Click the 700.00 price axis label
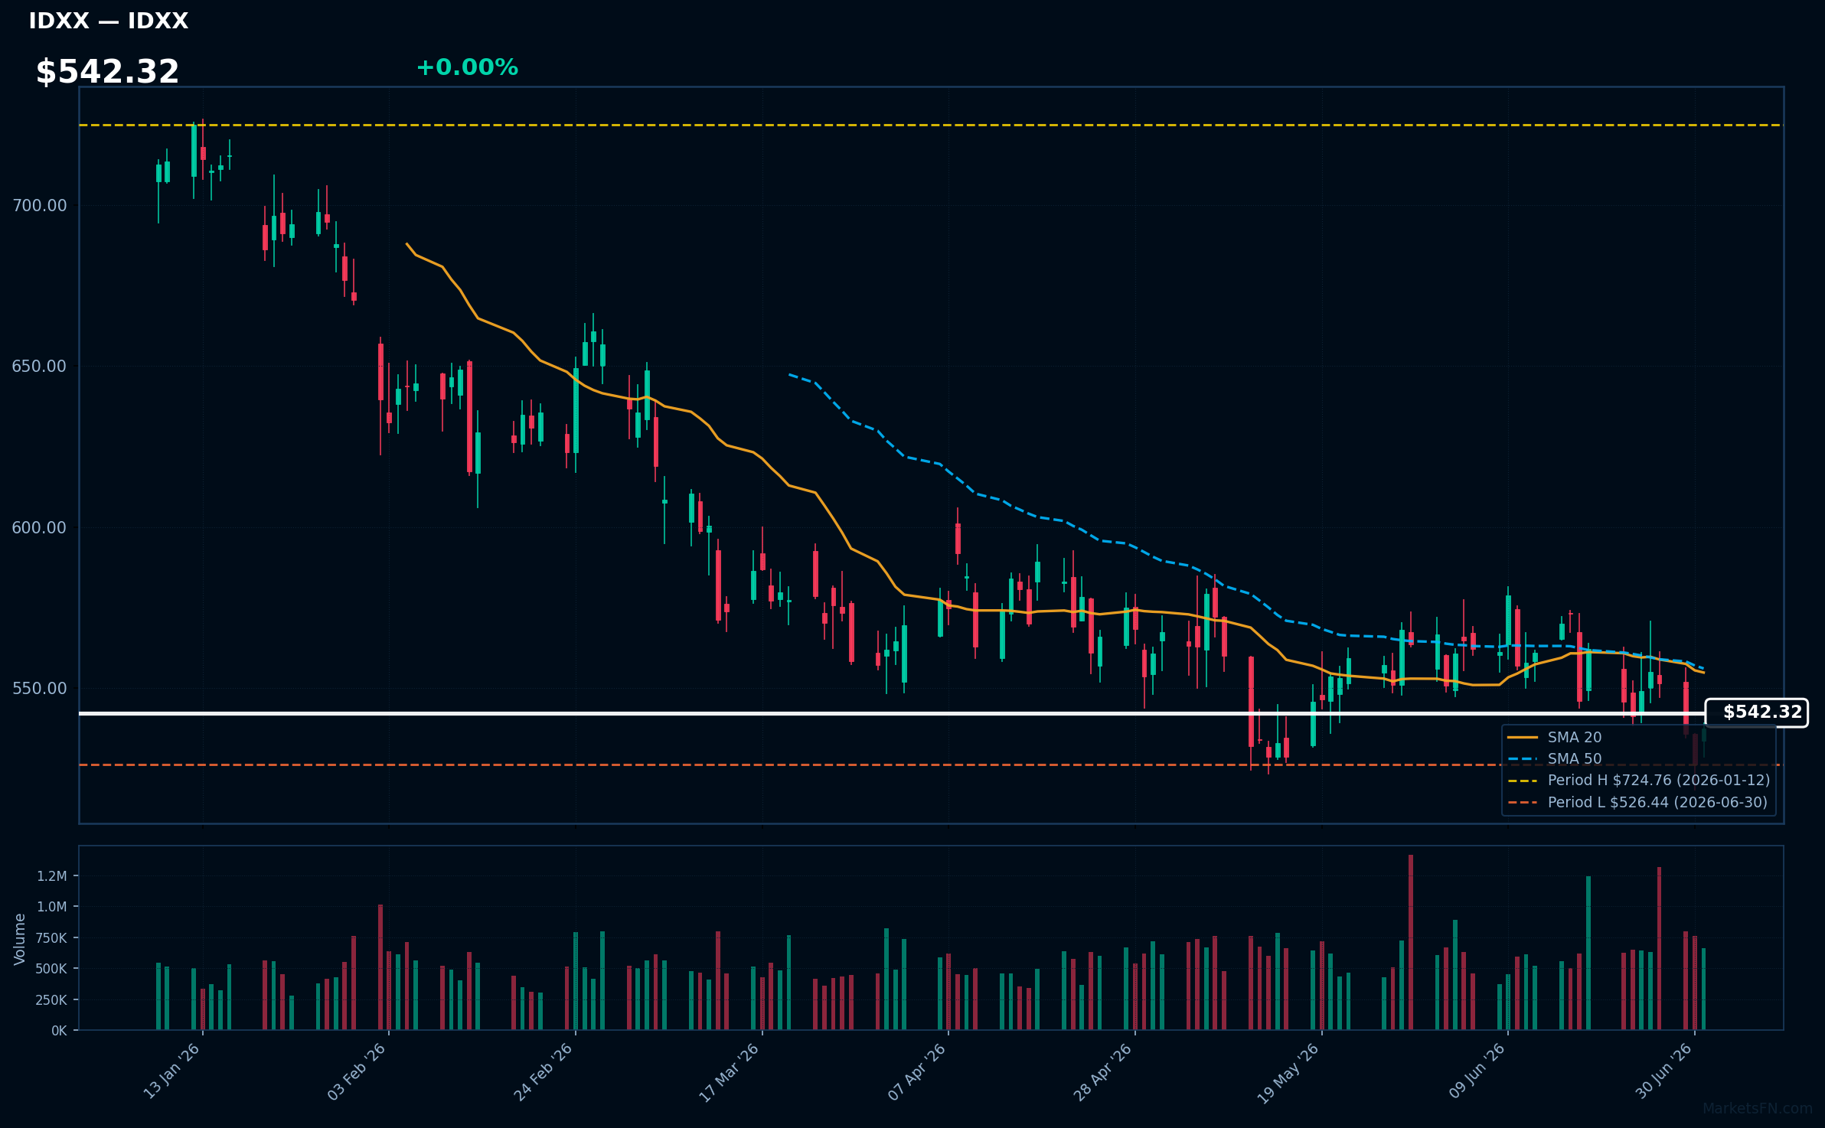The height and width of the screenshot is (1128, 1825). tap(39, 205)
